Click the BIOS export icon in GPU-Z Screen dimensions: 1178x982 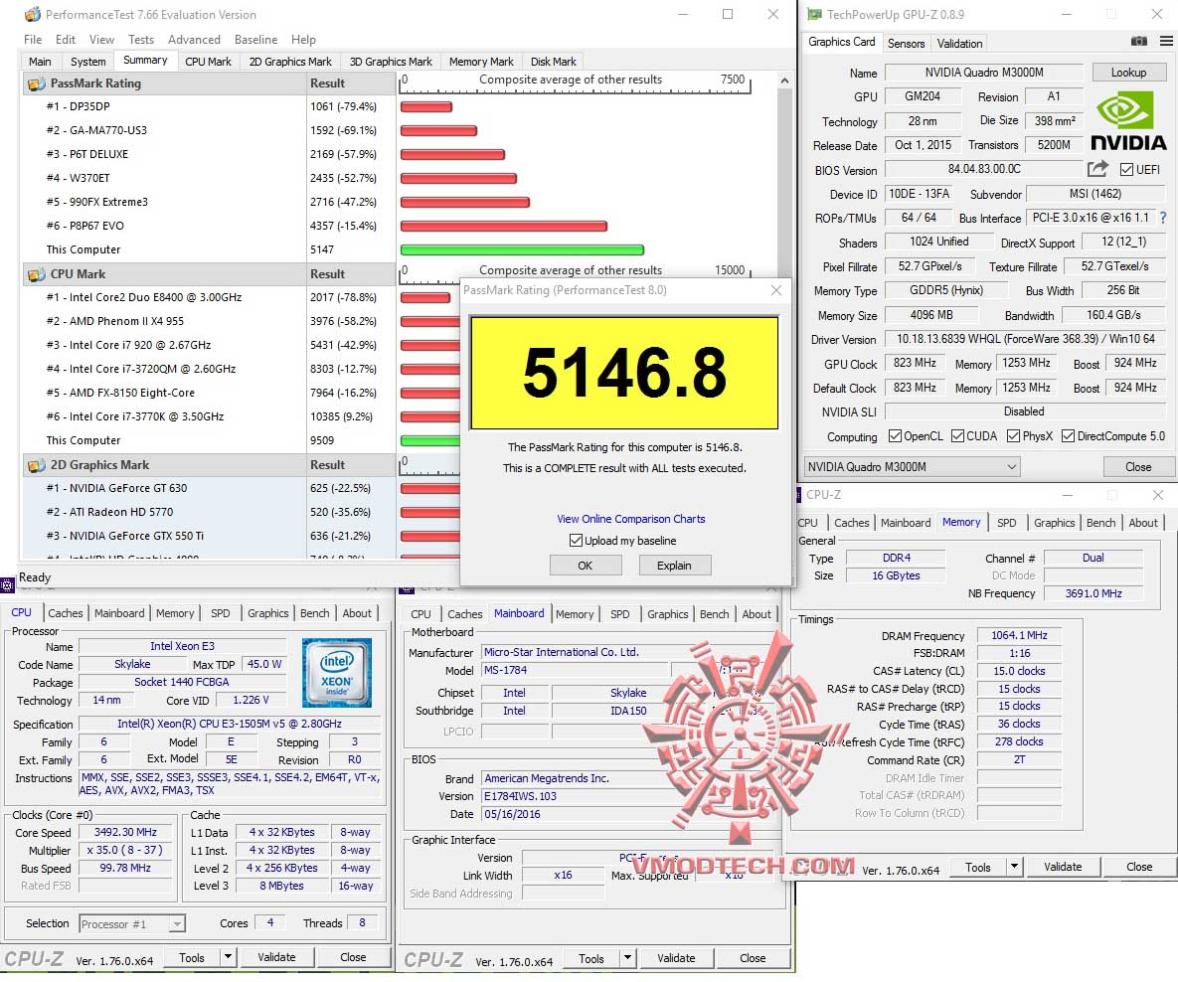click(1097, 169)
